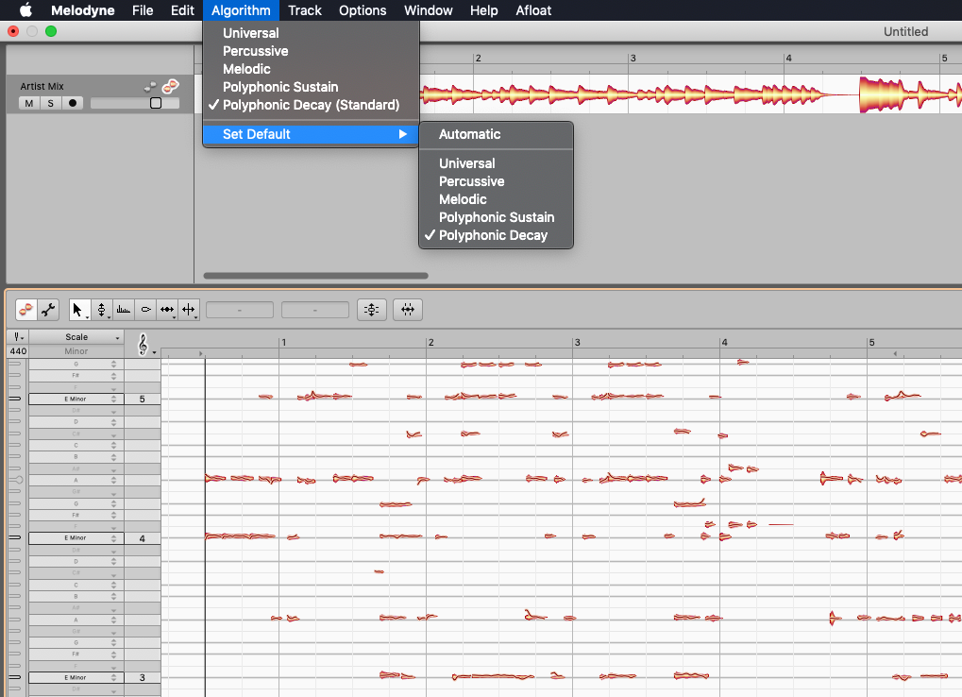
Task: Close the open Algorithm menu
Action: point(241,10)
